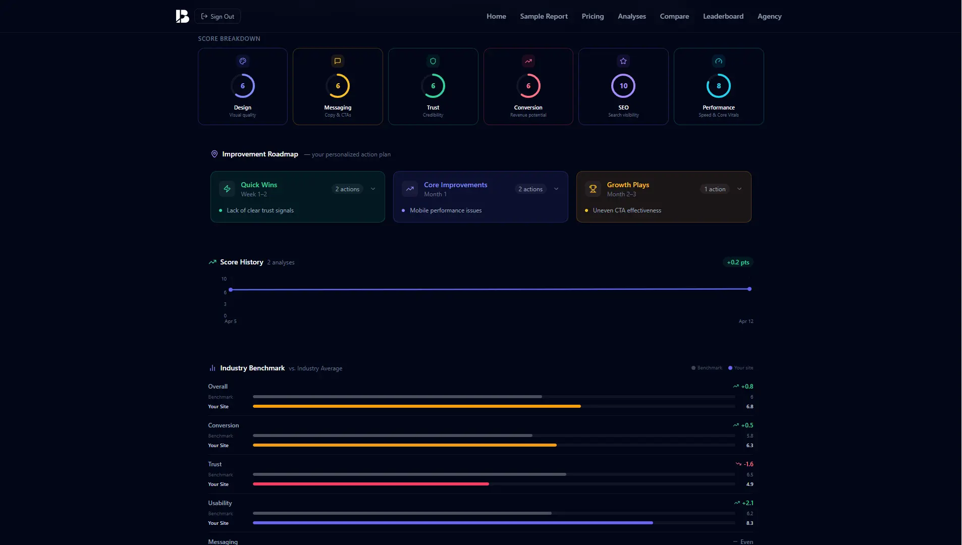This screenshot has height=545, width=962.
Task: Click the Conversion Your Site orange bar
Action: pyautogui.click(x=405, y=445)
